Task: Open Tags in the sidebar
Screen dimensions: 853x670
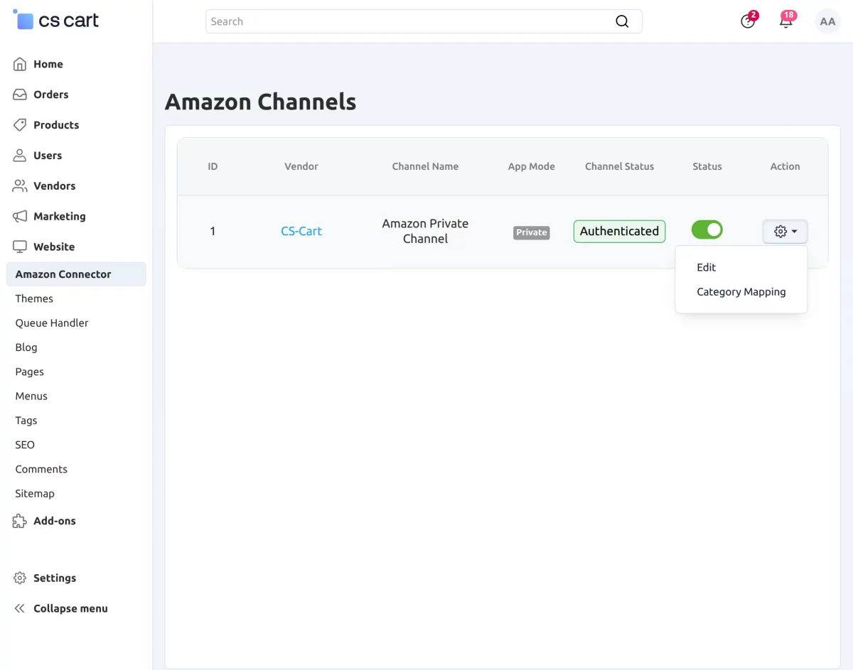Action: coord(26,421)
